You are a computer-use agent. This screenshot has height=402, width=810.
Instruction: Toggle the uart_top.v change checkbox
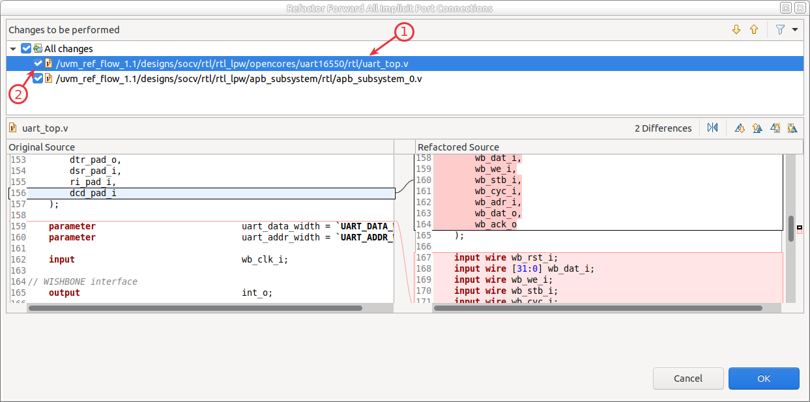38,63
